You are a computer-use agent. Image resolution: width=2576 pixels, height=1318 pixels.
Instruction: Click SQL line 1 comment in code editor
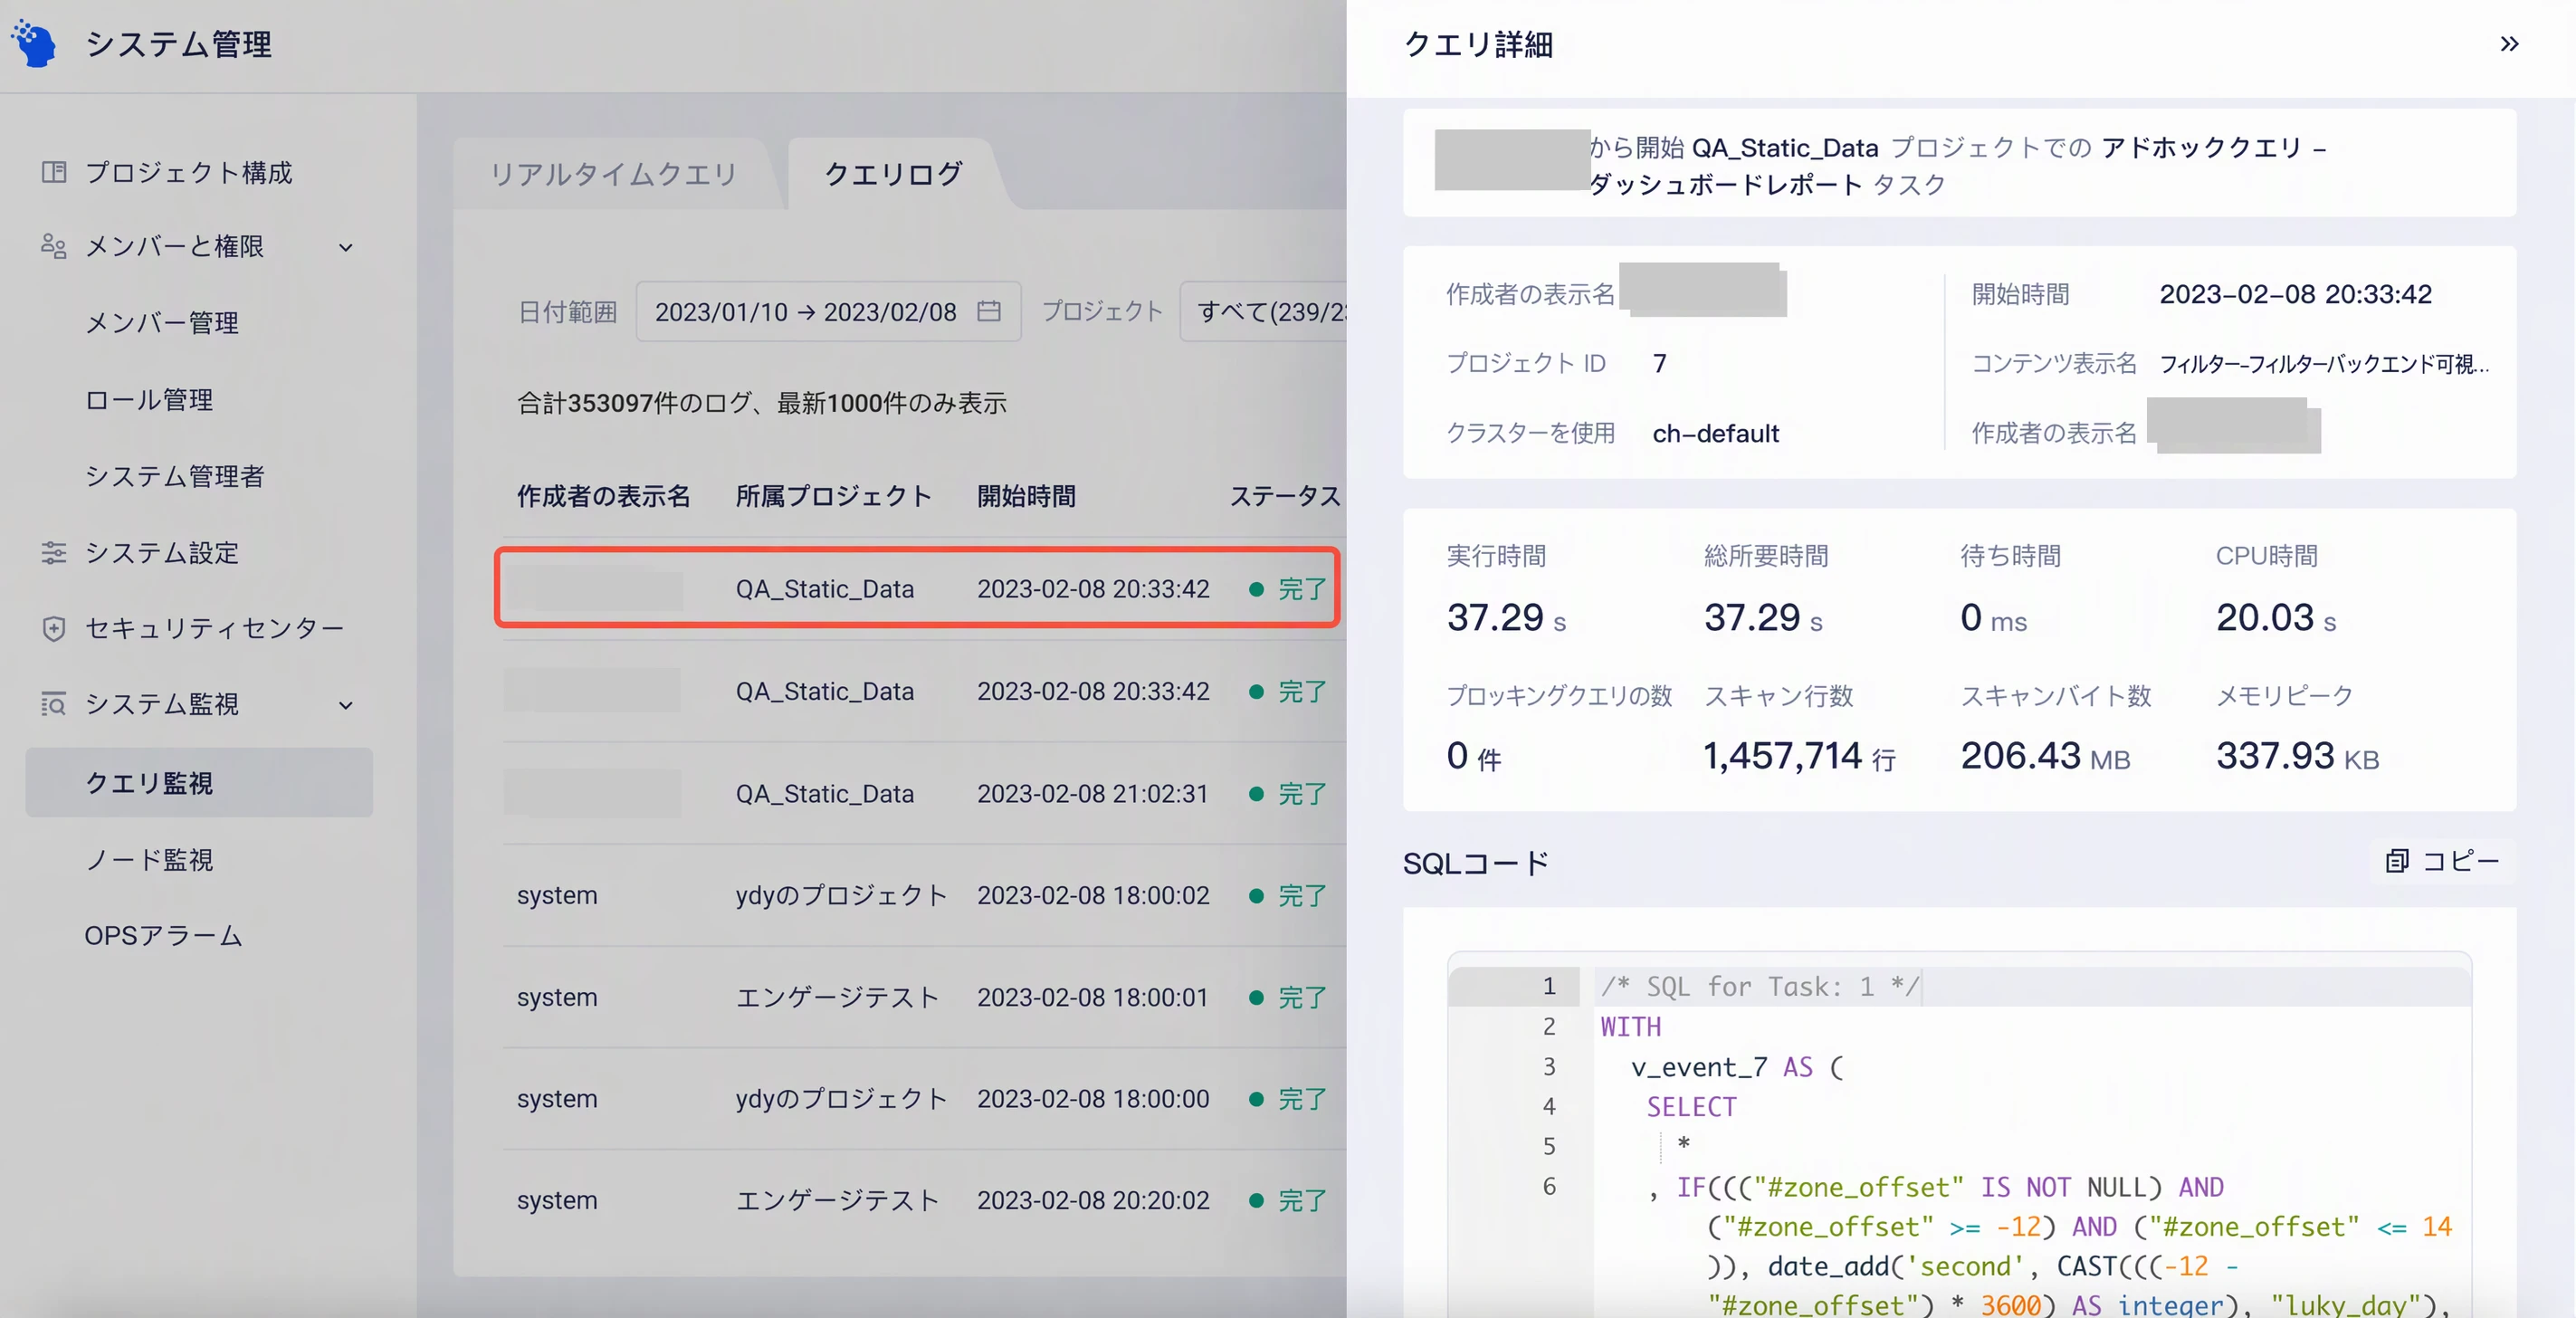point(1760,987)
